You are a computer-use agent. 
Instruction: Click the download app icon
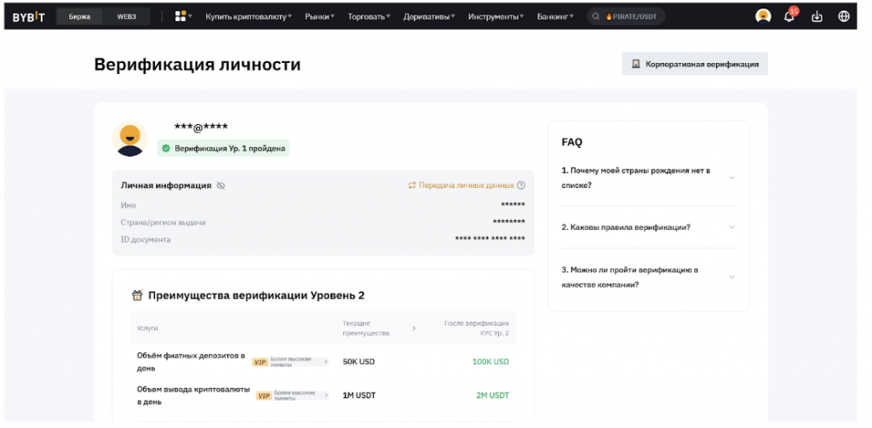[x=817, y=16]
